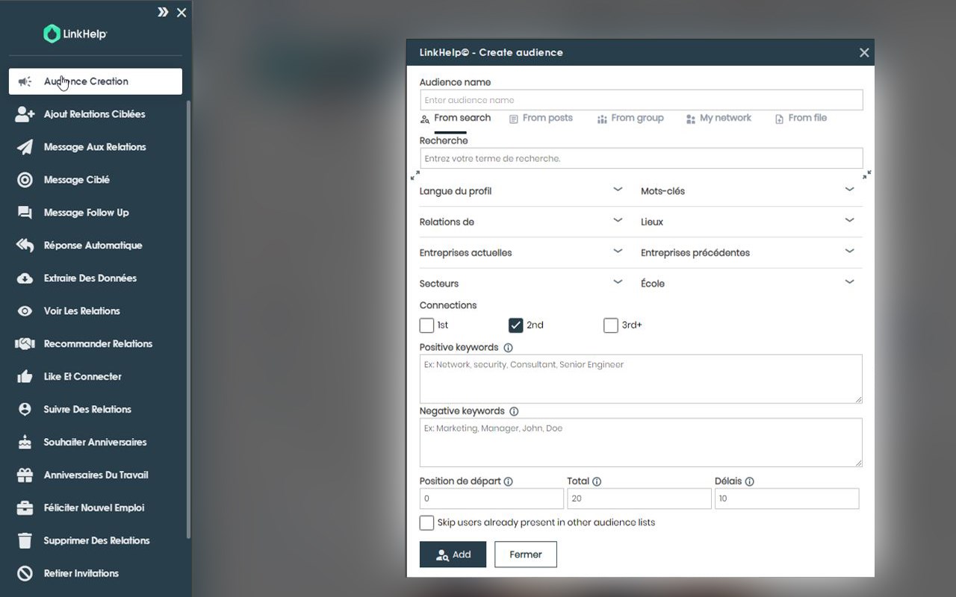956x597 pixels.
Task: Click the Recherche search term field
Action: 641,158
